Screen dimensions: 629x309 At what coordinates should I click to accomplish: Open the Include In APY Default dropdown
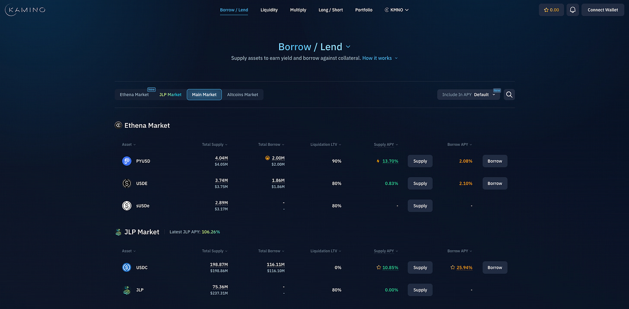(x=469, y=95)
